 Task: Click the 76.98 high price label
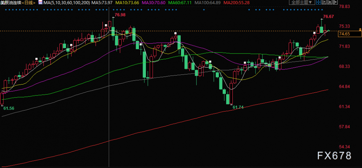(x=120, y=15)
